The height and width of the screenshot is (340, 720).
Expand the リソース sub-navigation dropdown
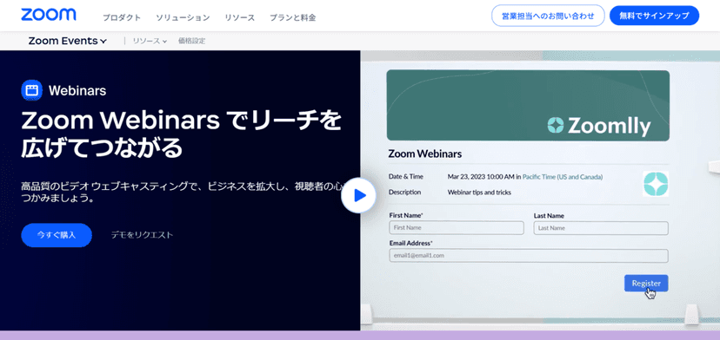150,41
